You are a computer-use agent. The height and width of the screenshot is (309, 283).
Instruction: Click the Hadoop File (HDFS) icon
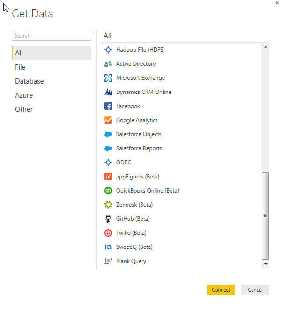pyautogui.click(x=108, y=50)
